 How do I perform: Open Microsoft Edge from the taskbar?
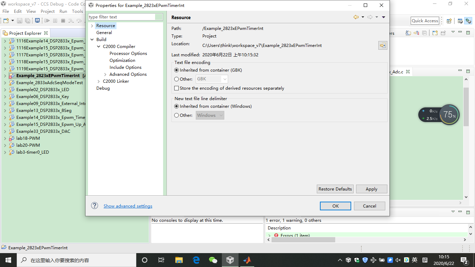click(x=196, y=260)
